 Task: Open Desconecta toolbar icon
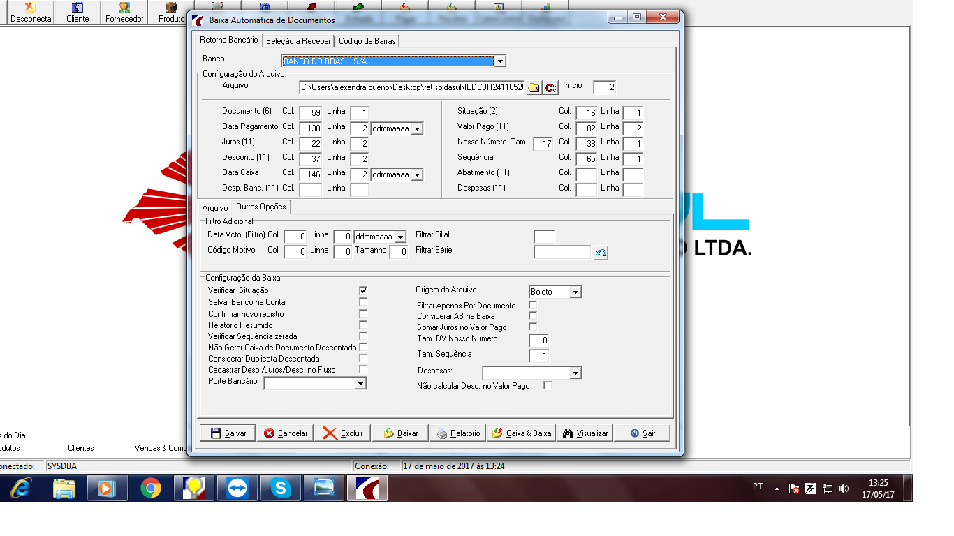[x=31, y=13]
